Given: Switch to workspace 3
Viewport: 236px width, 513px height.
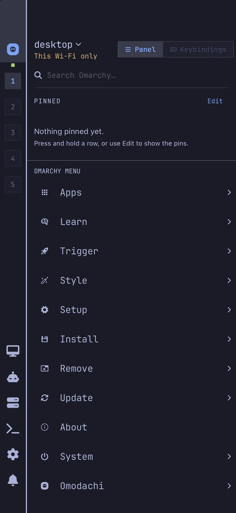Looking at the screenshot, I should tap(13, 132).
